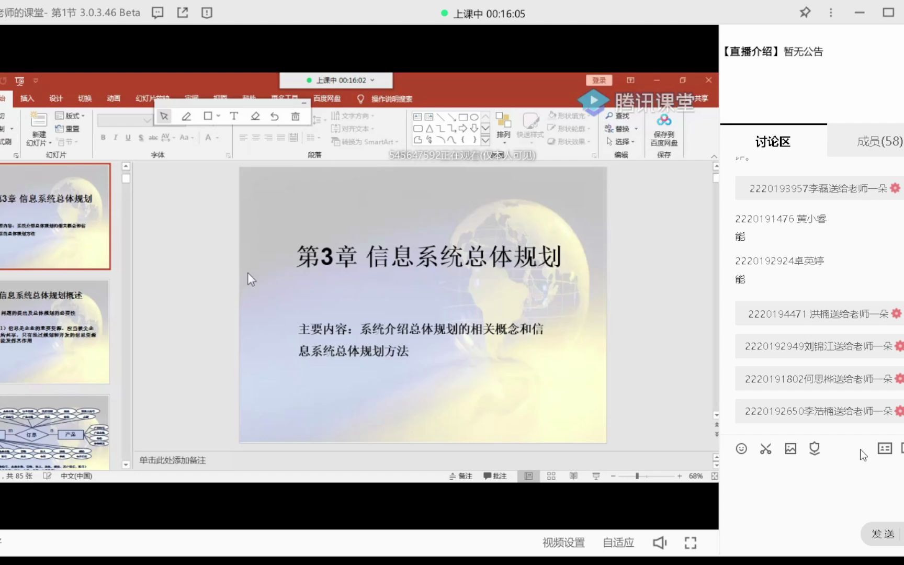Open the rectangle annotation tool dropdown arrow

[x=218, y=116]
